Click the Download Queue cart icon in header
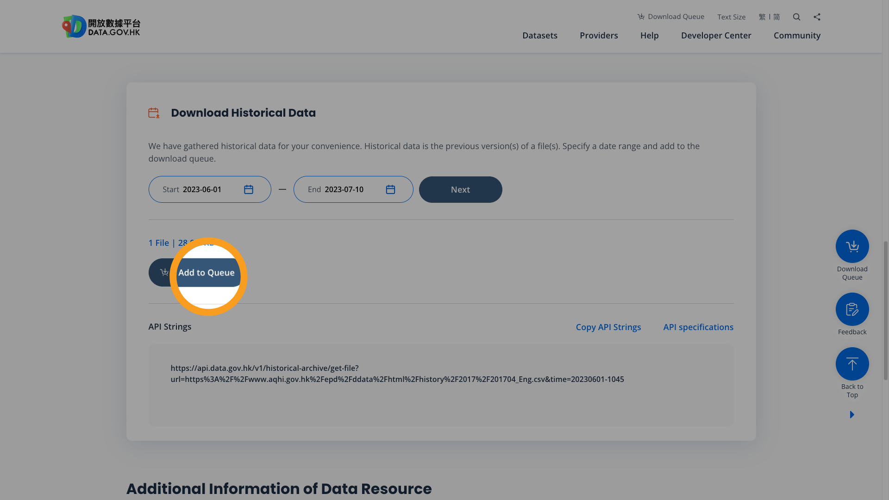 coord(641,16)
